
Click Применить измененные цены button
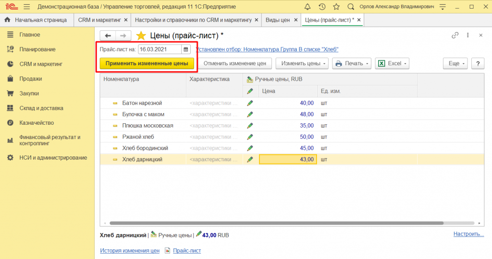147,63
